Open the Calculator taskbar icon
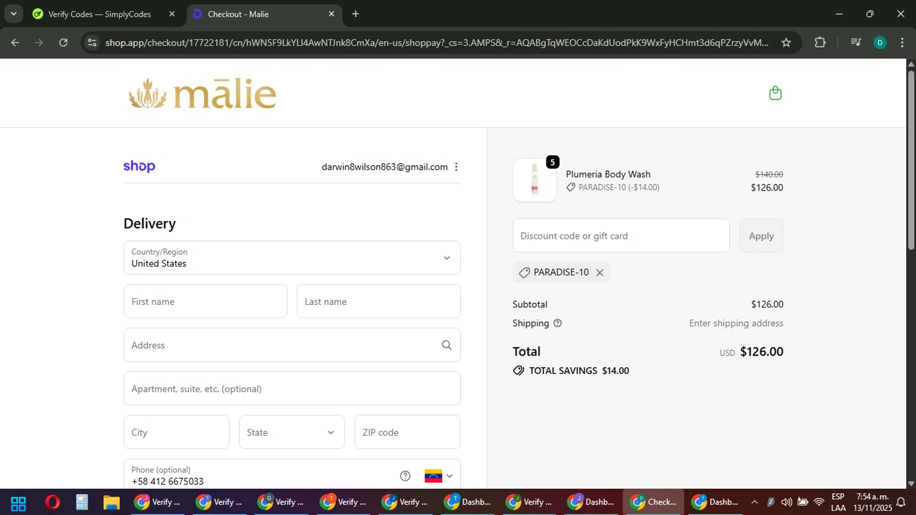 click(x=82, y=502)
